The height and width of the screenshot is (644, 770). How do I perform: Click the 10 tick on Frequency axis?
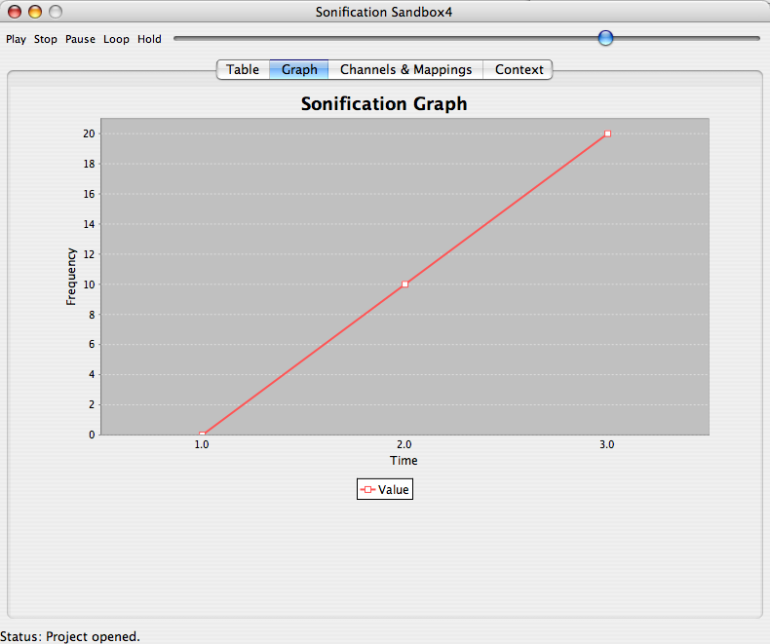pyautogui.click(x=89, y=284)
